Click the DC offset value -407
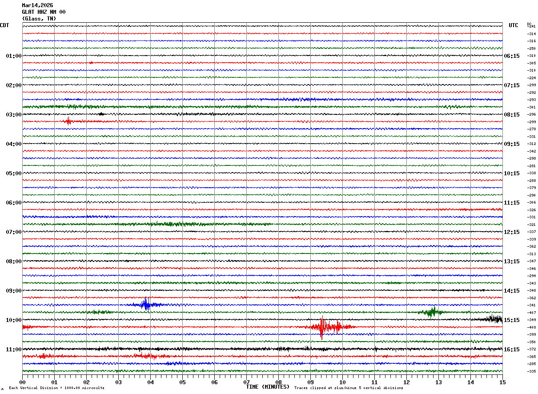 point(531,313)
